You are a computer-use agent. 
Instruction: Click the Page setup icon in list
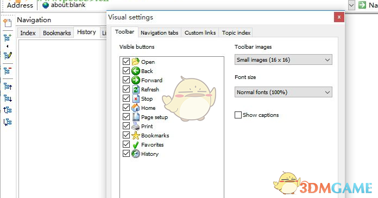[135, 117]
